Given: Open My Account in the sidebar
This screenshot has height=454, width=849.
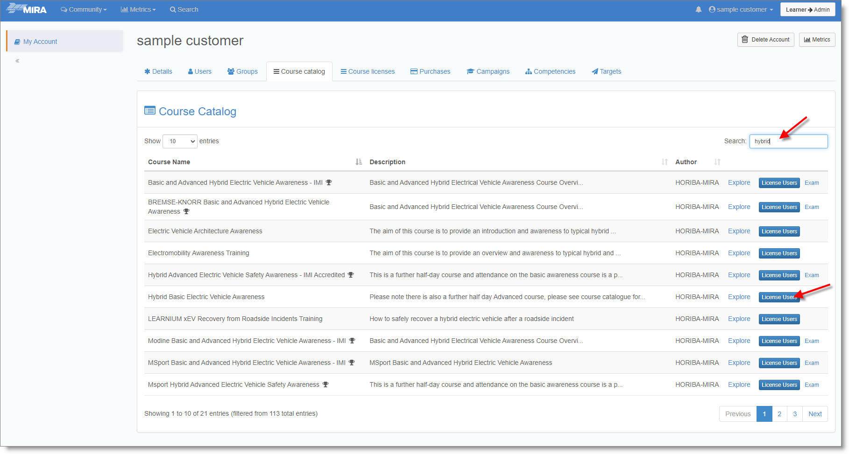Looking at the screenshot, I should (64, 42).
